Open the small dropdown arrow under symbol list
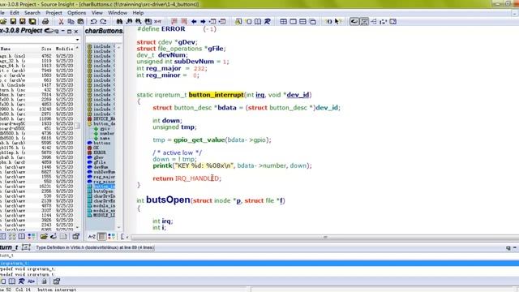The image size is (519, 292). coord(127,237)
